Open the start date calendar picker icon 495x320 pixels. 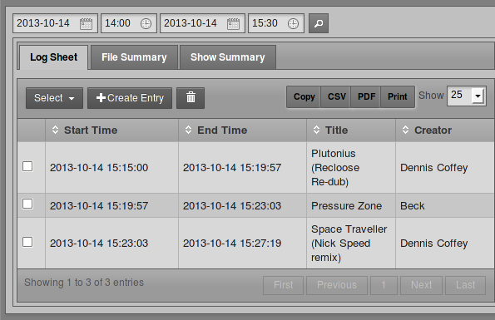[x=86, y=23]
